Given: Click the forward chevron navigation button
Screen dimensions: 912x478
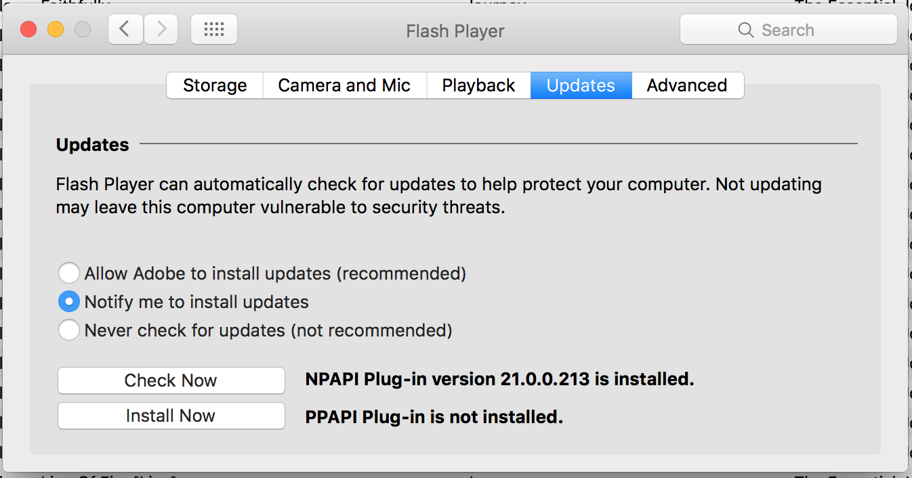Looking at the screenshot, I should (x=161, y=30).
